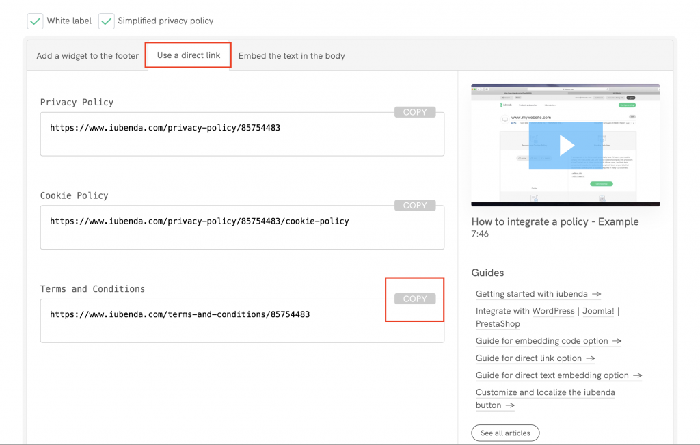Open the "Joomla!" integration link

[598, 311]
